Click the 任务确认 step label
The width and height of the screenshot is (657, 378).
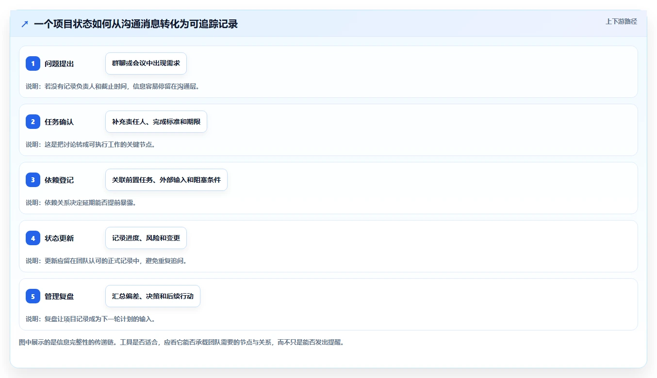tap(59, 122)
